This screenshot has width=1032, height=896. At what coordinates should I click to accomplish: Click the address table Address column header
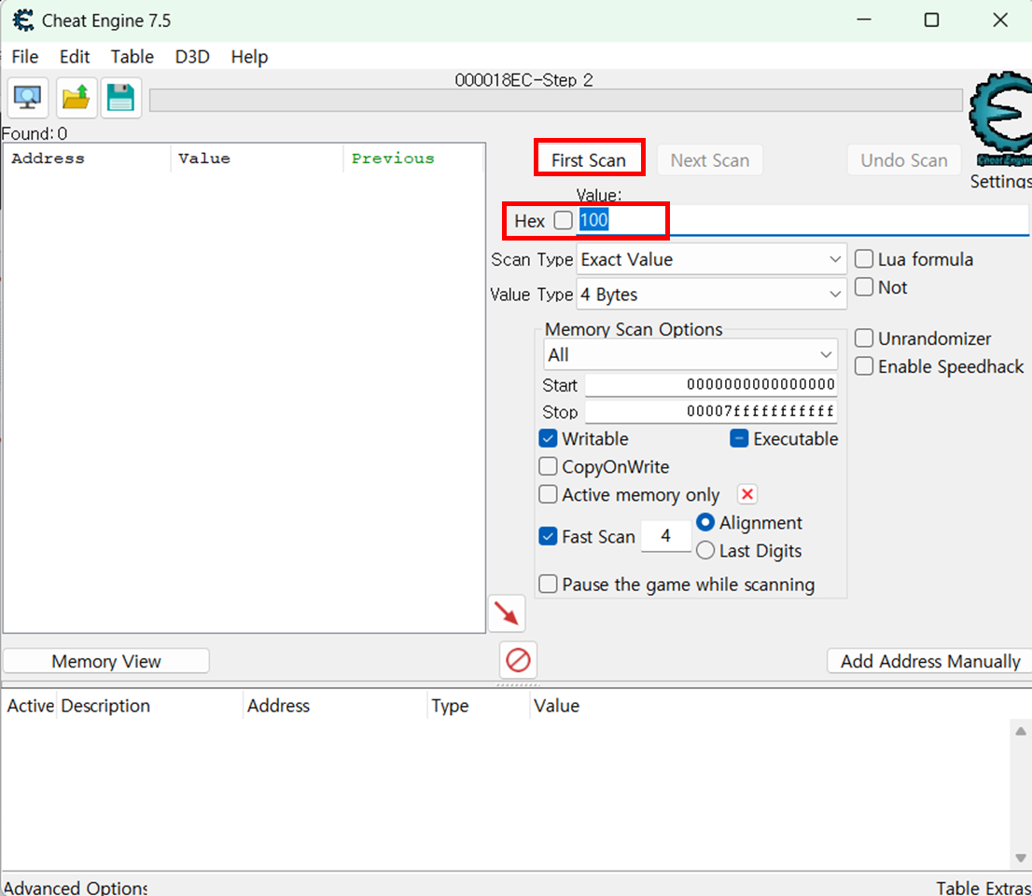point(335,706)
